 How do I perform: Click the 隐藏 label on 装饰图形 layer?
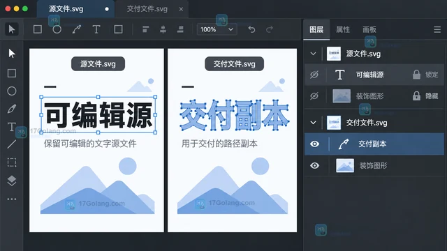pos(432,96)
